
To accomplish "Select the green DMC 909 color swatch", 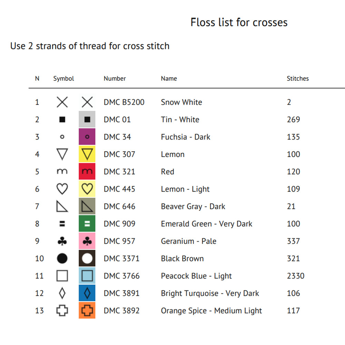I will click(87, 224).
